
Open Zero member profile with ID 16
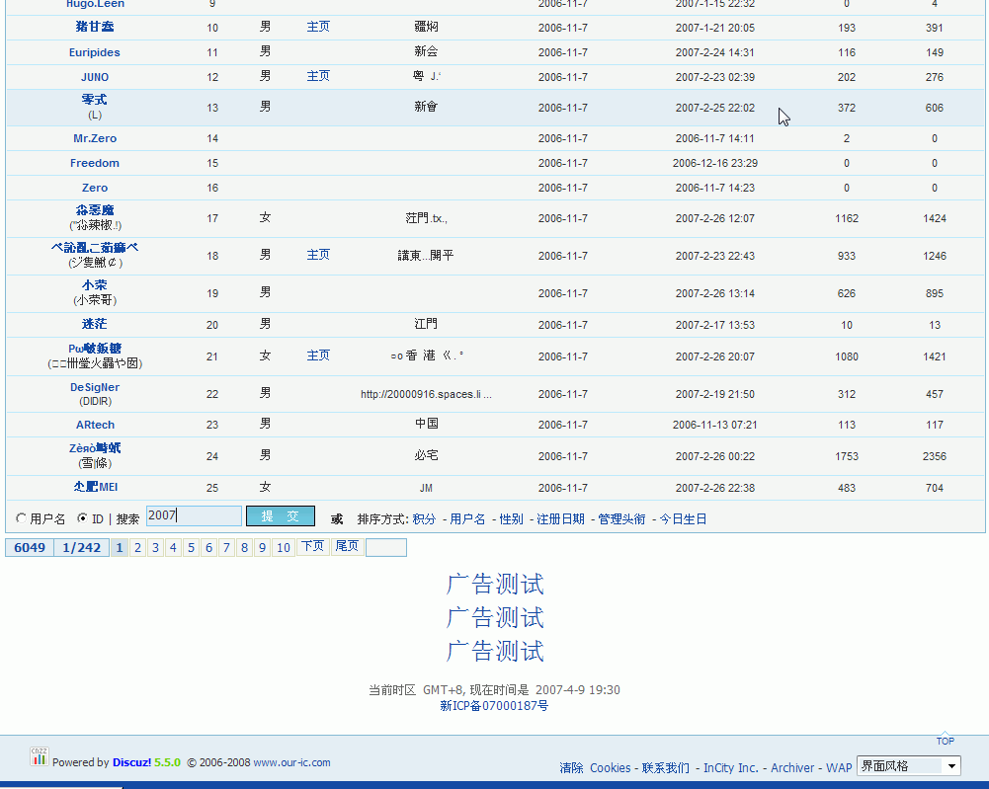95,188
